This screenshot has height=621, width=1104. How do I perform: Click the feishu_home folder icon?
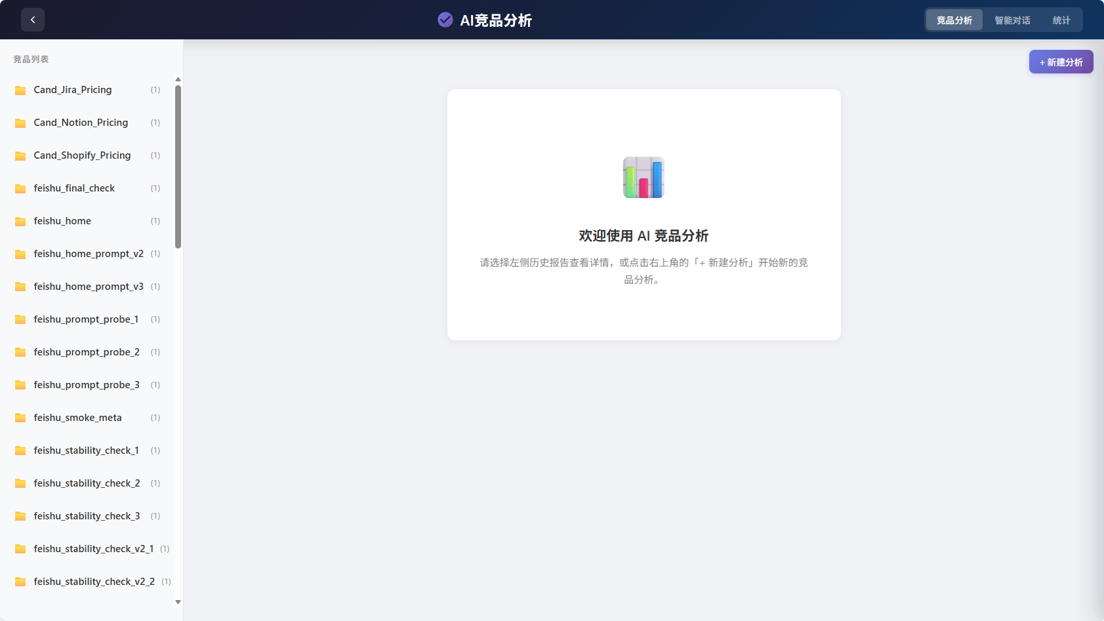pyautogui.click(x=20, y=222)
